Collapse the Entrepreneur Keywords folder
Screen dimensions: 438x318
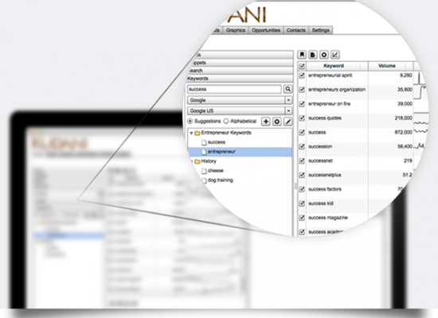point(191,133)
